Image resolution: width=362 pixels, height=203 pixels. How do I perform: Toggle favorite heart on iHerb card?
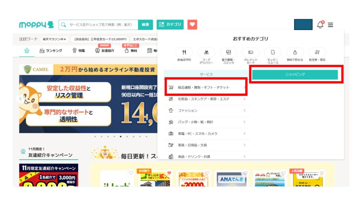131,173
